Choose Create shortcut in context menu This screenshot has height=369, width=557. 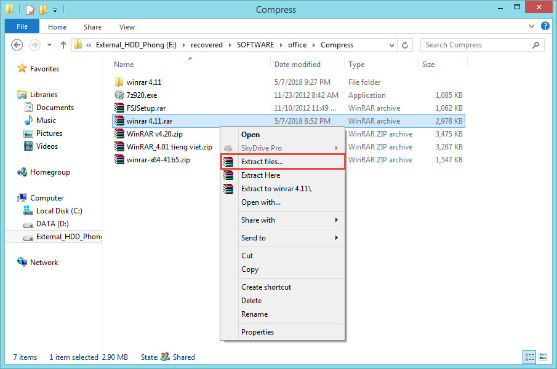click(283, 287)
